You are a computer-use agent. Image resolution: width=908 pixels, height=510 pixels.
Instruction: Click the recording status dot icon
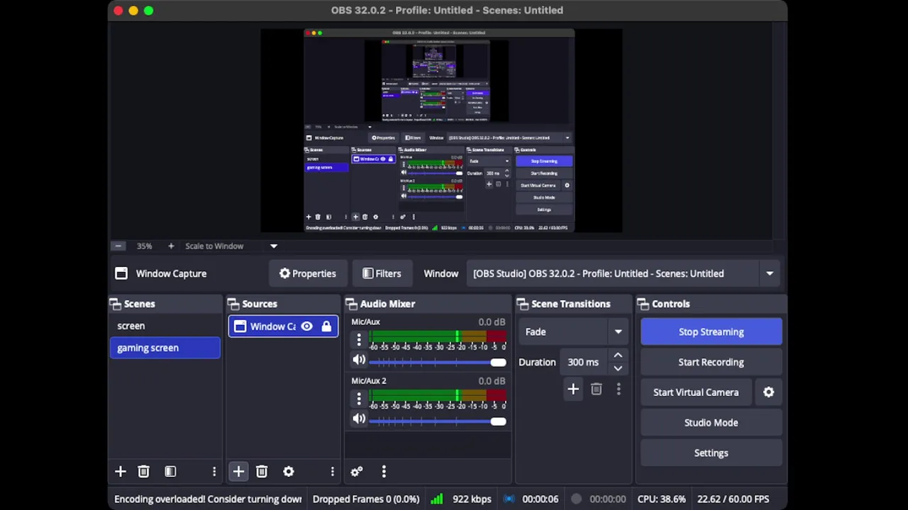(x=576, y=499)
